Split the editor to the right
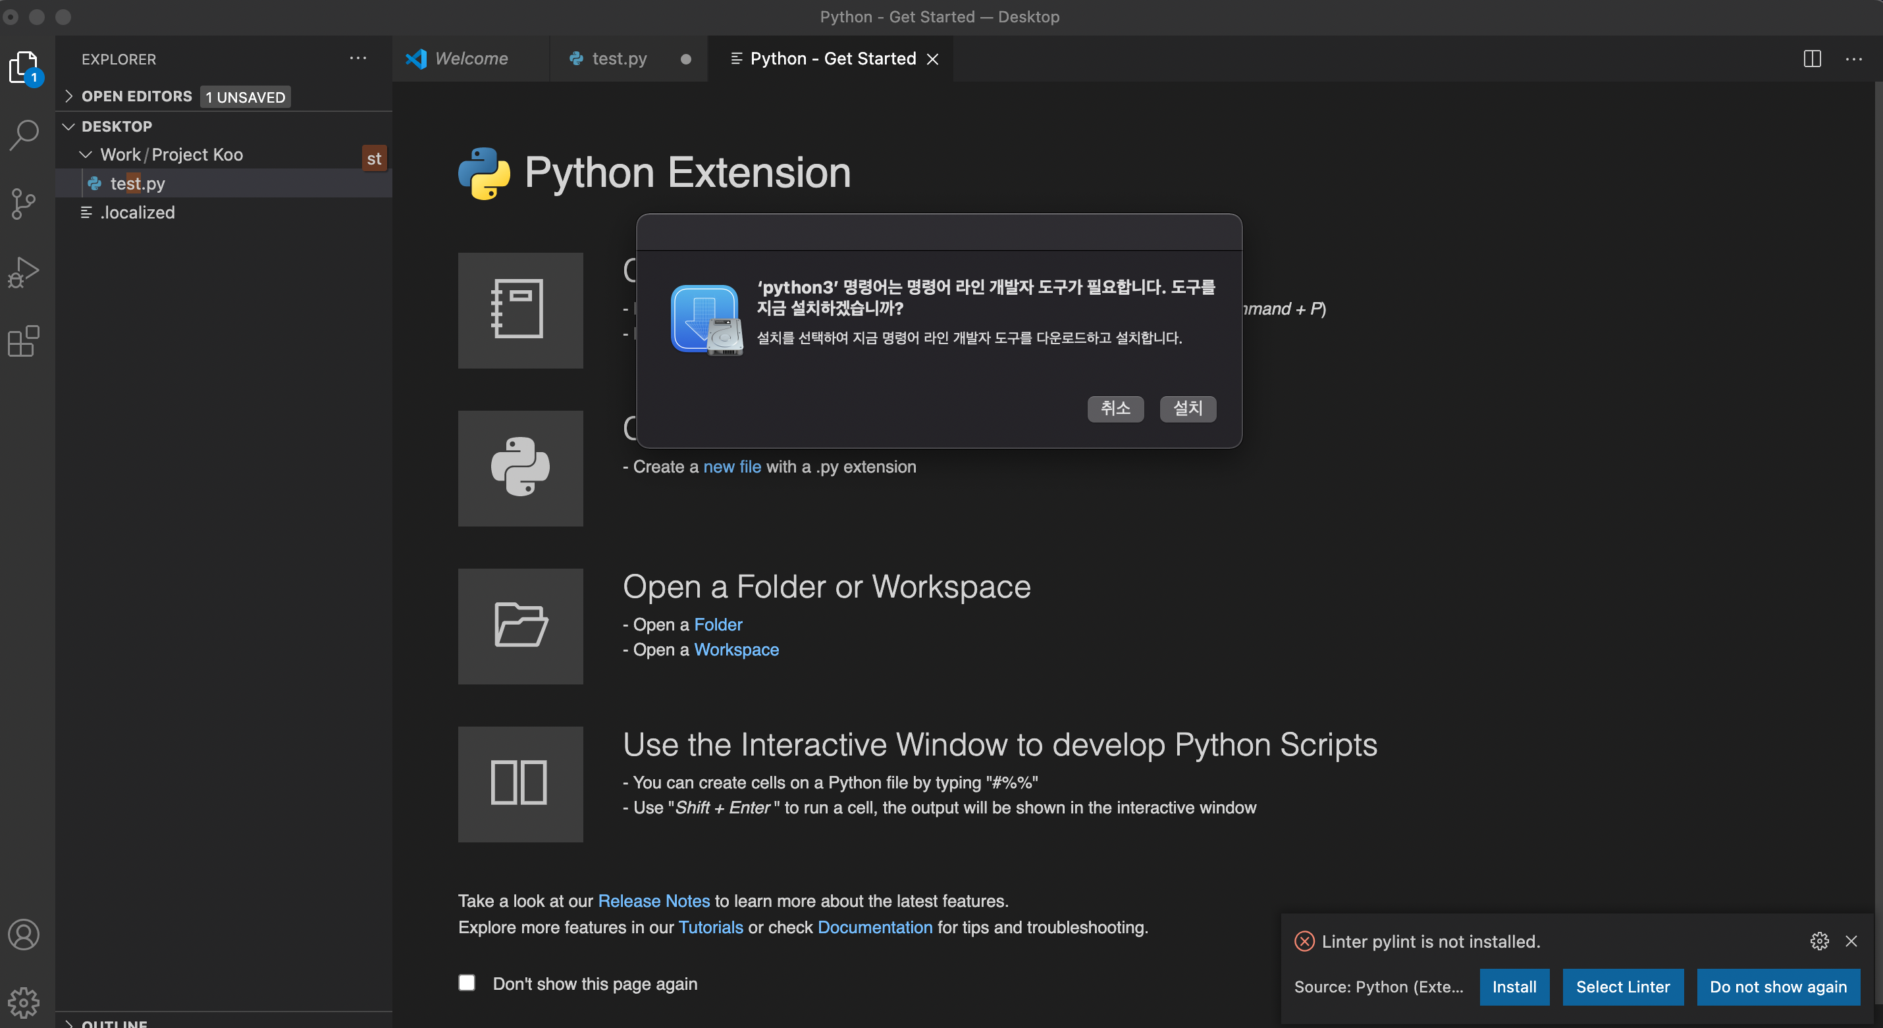Screen dimensions: 1883x1028 1811,59
